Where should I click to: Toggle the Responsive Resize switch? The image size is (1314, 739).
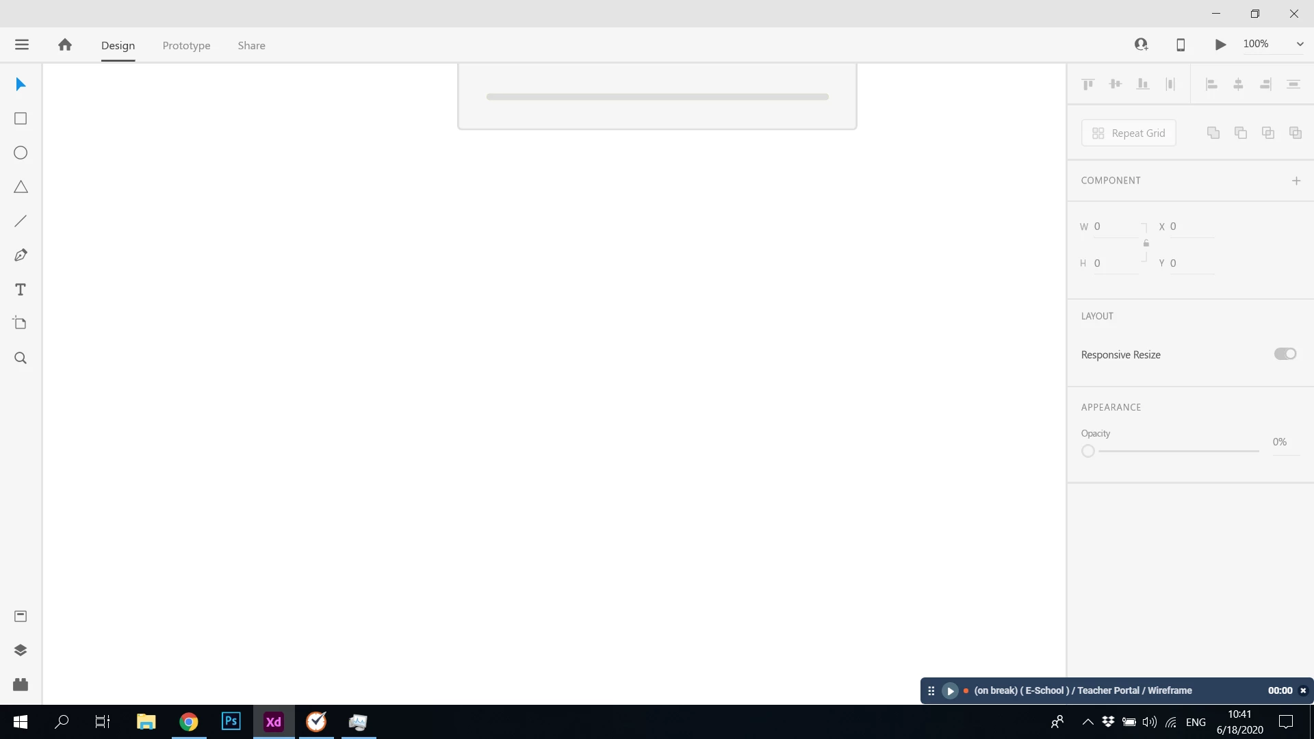1285,354
